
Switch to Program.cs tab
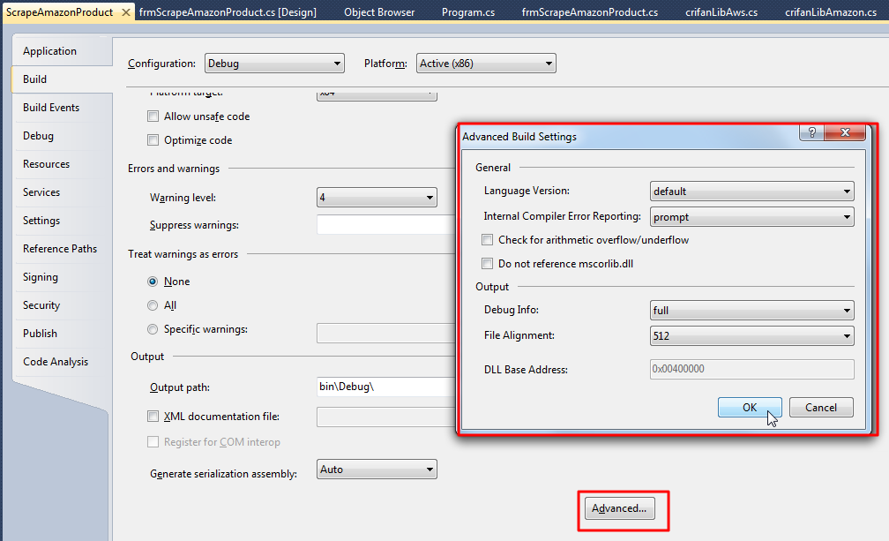point(468,11)
